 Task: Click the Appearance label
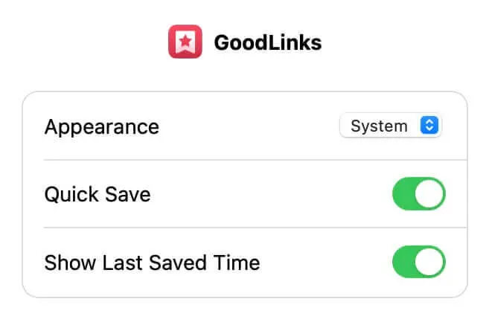tap(102, 127)
